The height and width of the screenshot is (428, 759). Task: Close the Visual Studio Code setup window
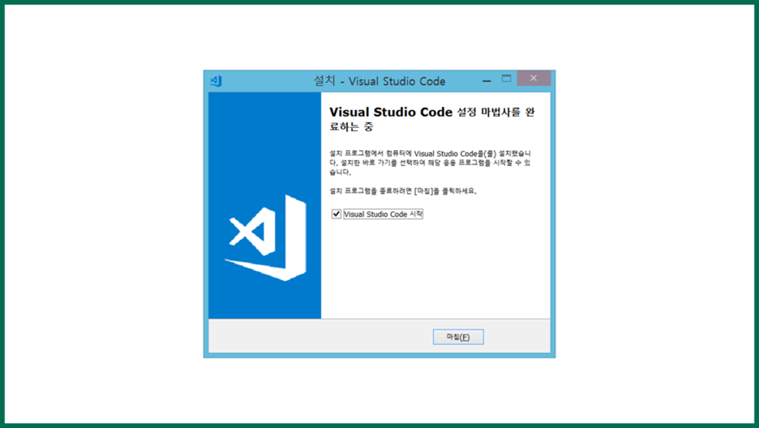[533, 78]
